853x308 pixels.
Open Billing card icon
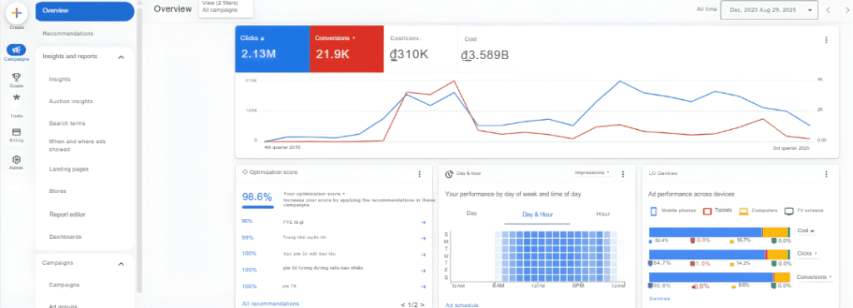click(x=17, y=132)
